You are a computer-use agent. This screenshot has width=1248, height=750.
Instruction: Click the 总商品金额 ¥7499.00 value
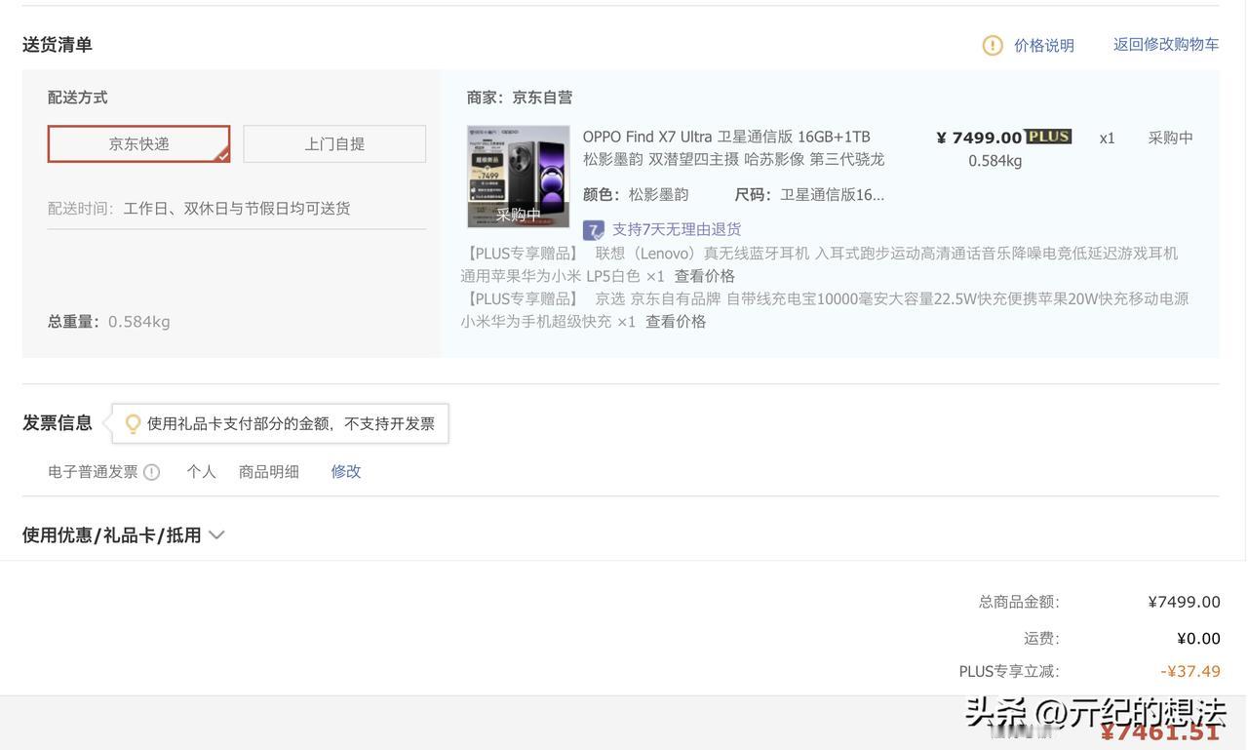pos(1184,602)
